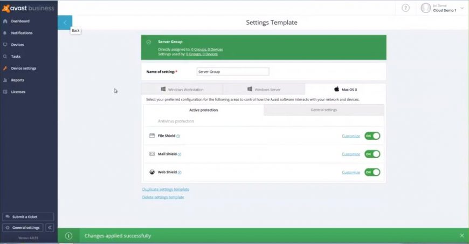Viewport: 469px width, 244px height.
Task: Customize the Web Shield settings
Action: click(x=351, y=172)
